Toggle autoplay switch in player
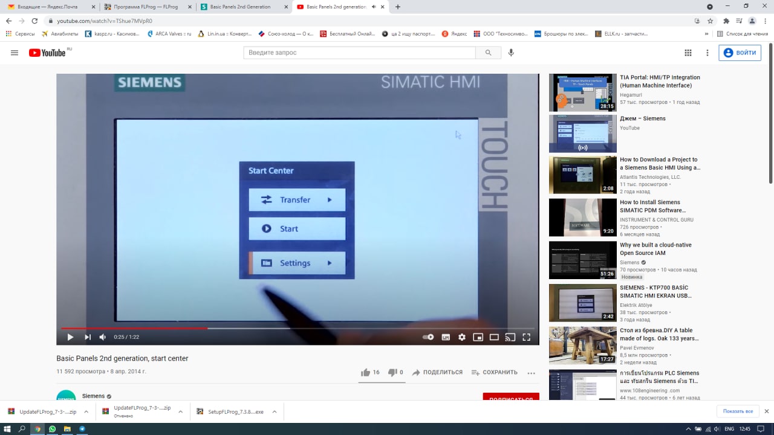774x435 pixels. click(429, 337)
